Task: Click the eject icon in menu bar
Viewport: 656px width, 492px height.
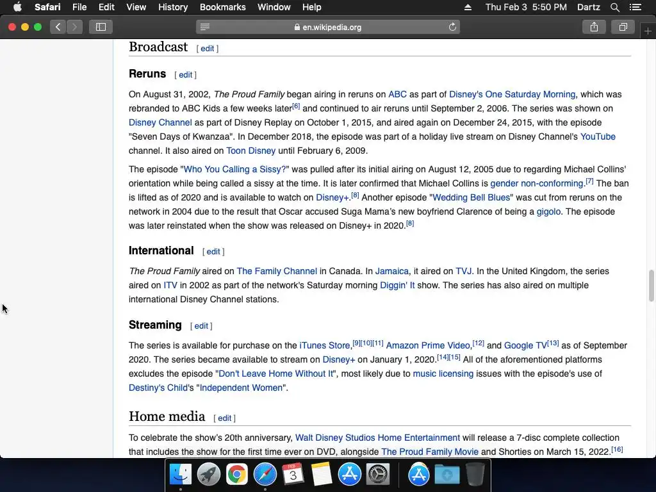Action: [468, 7]
